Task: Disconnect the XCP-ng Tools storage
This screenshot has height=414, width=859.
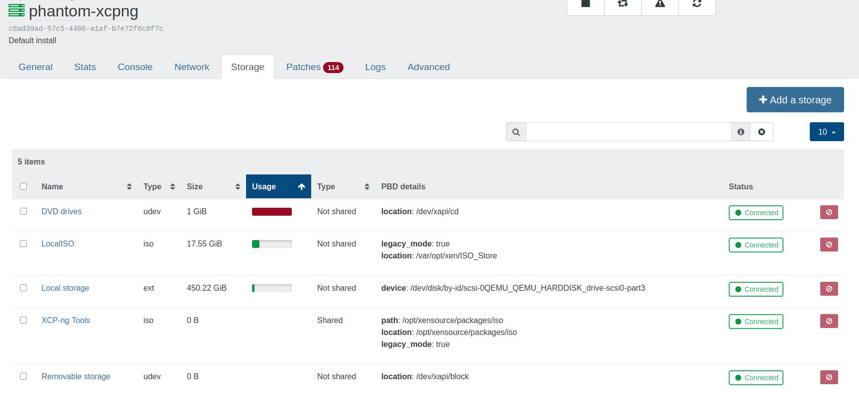Action: pos(829,321)
